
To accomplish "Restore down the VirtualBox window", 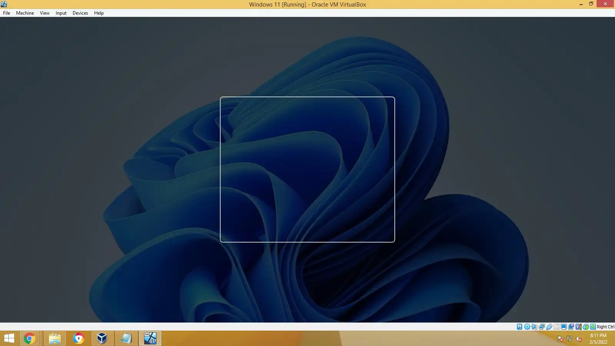I will [591, 4].
